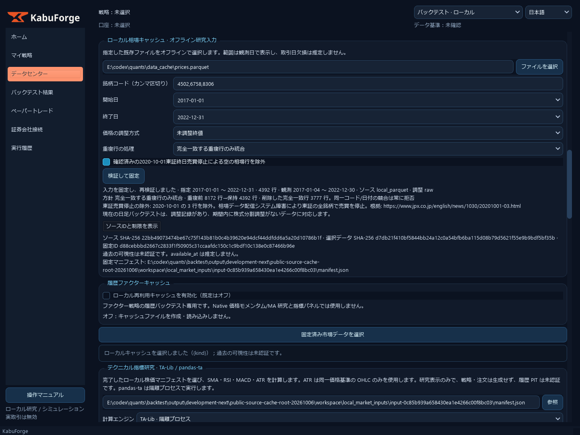Click 実取引は無効 notice text
580x435 pixels.
(x=21, y=417)
